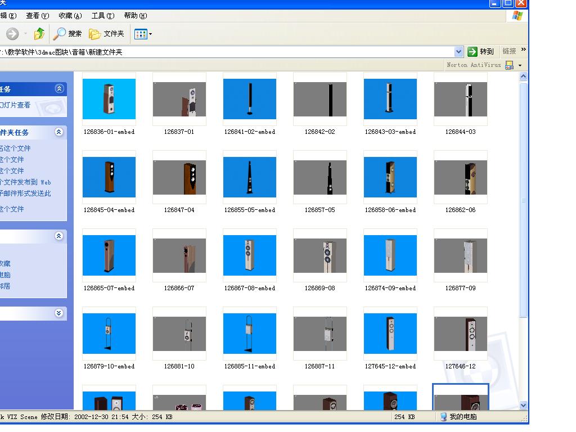The width and height of the screenshot is (576, 432).
Task: Select thumbnail 126879-10-embed
Action: (109, 334)
